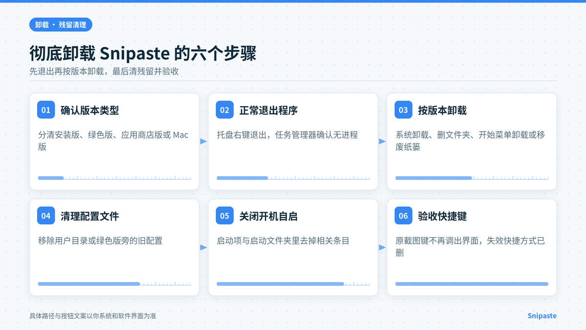Image resolution: width=586 pixels, height=330 pixels.
Task: Click the heading 关闭开机自启
Action: click(x=269, y=216)
